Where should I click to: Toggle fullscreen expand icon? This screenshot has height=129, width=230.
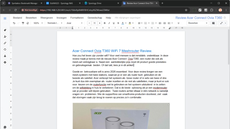(x=221, y=23)
